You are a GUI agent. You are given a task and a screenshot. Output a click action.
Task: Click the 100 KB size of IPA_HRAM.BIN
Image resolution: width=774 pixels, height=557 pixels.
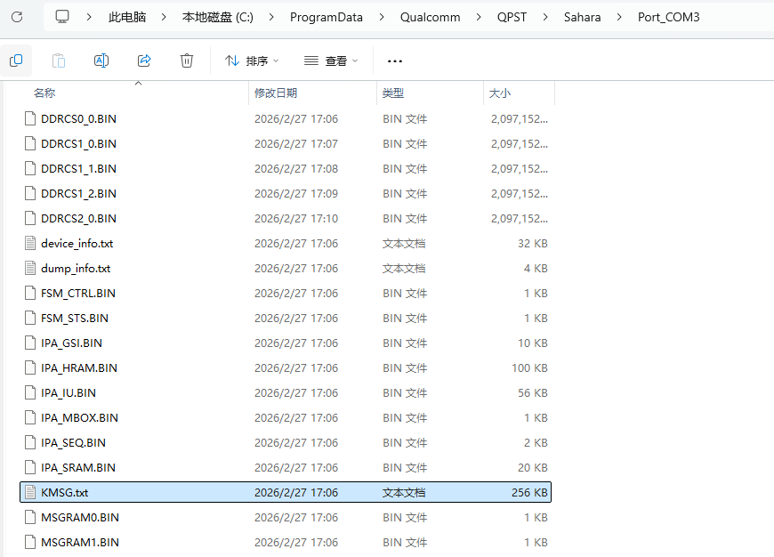529,367
